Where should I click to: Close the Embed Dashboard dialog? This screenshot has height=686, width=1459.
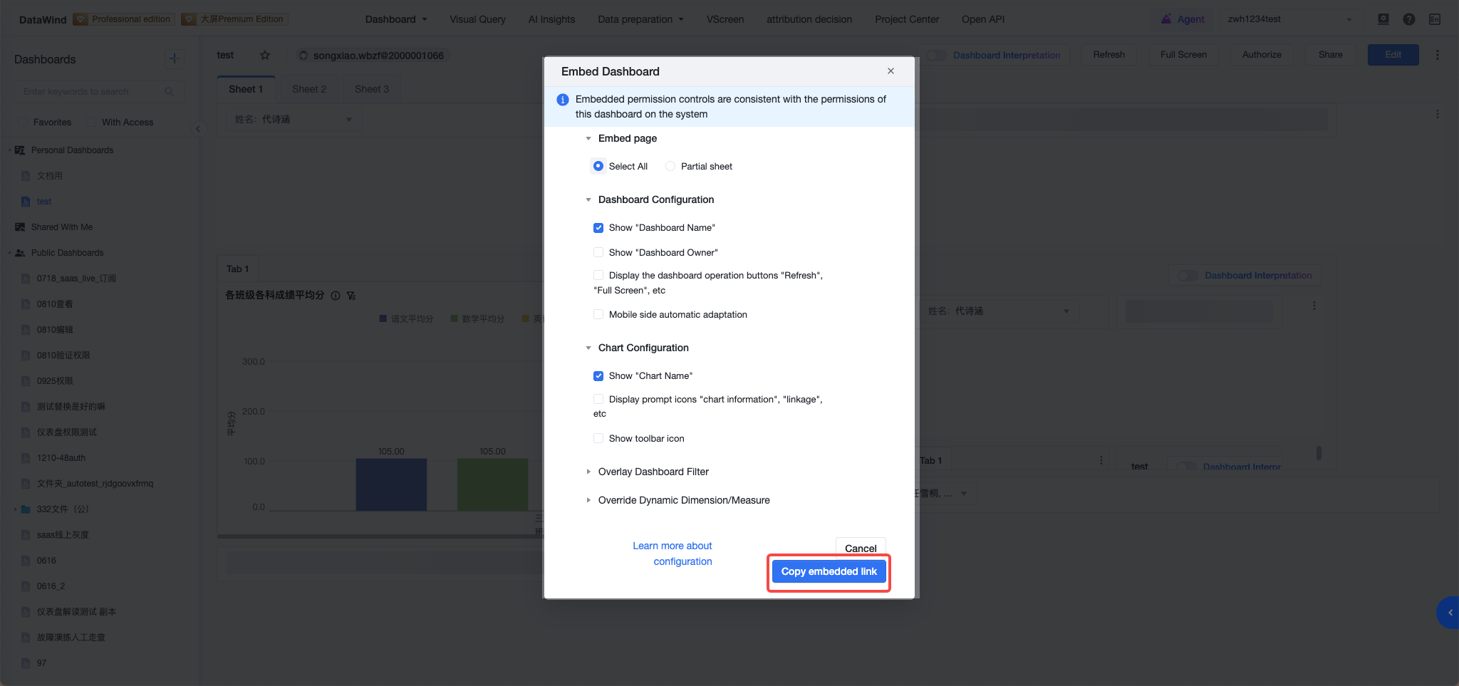(891, 71)
